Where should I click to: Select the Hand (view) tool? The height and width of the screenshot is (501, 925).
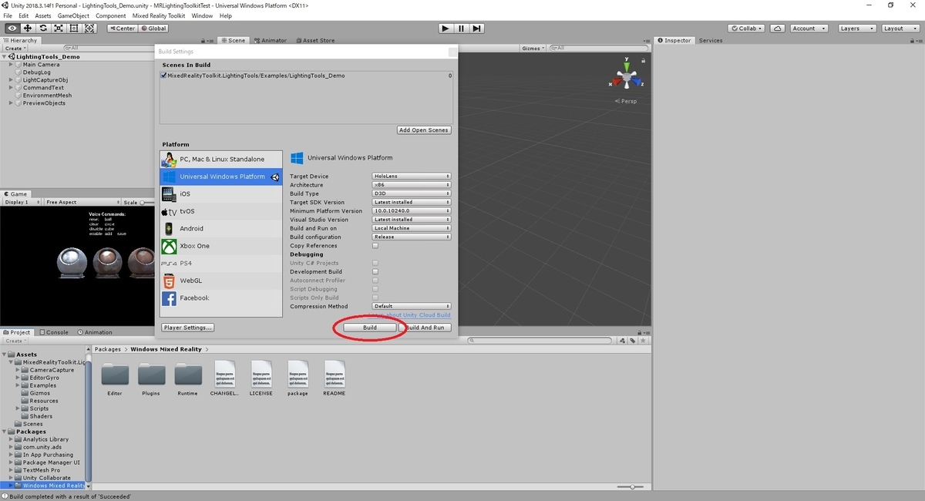point(12,29)
